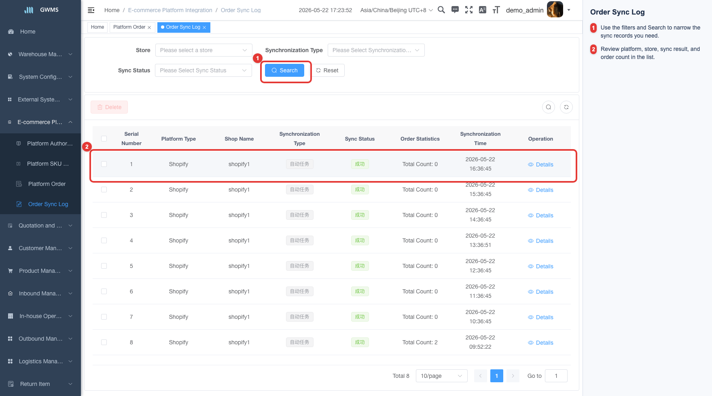Click the Reset button
The image size is (712, 396).
(327, 70)
